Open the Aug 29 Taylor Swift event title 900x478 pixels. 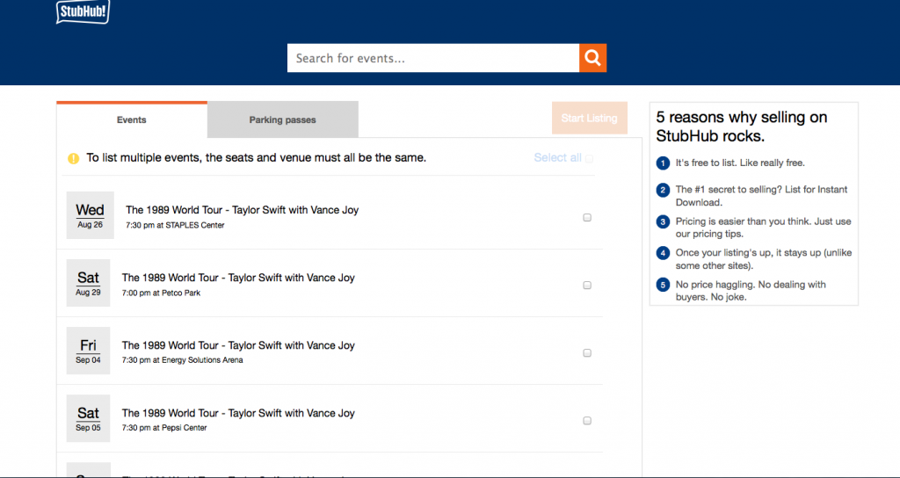point(238,278)
